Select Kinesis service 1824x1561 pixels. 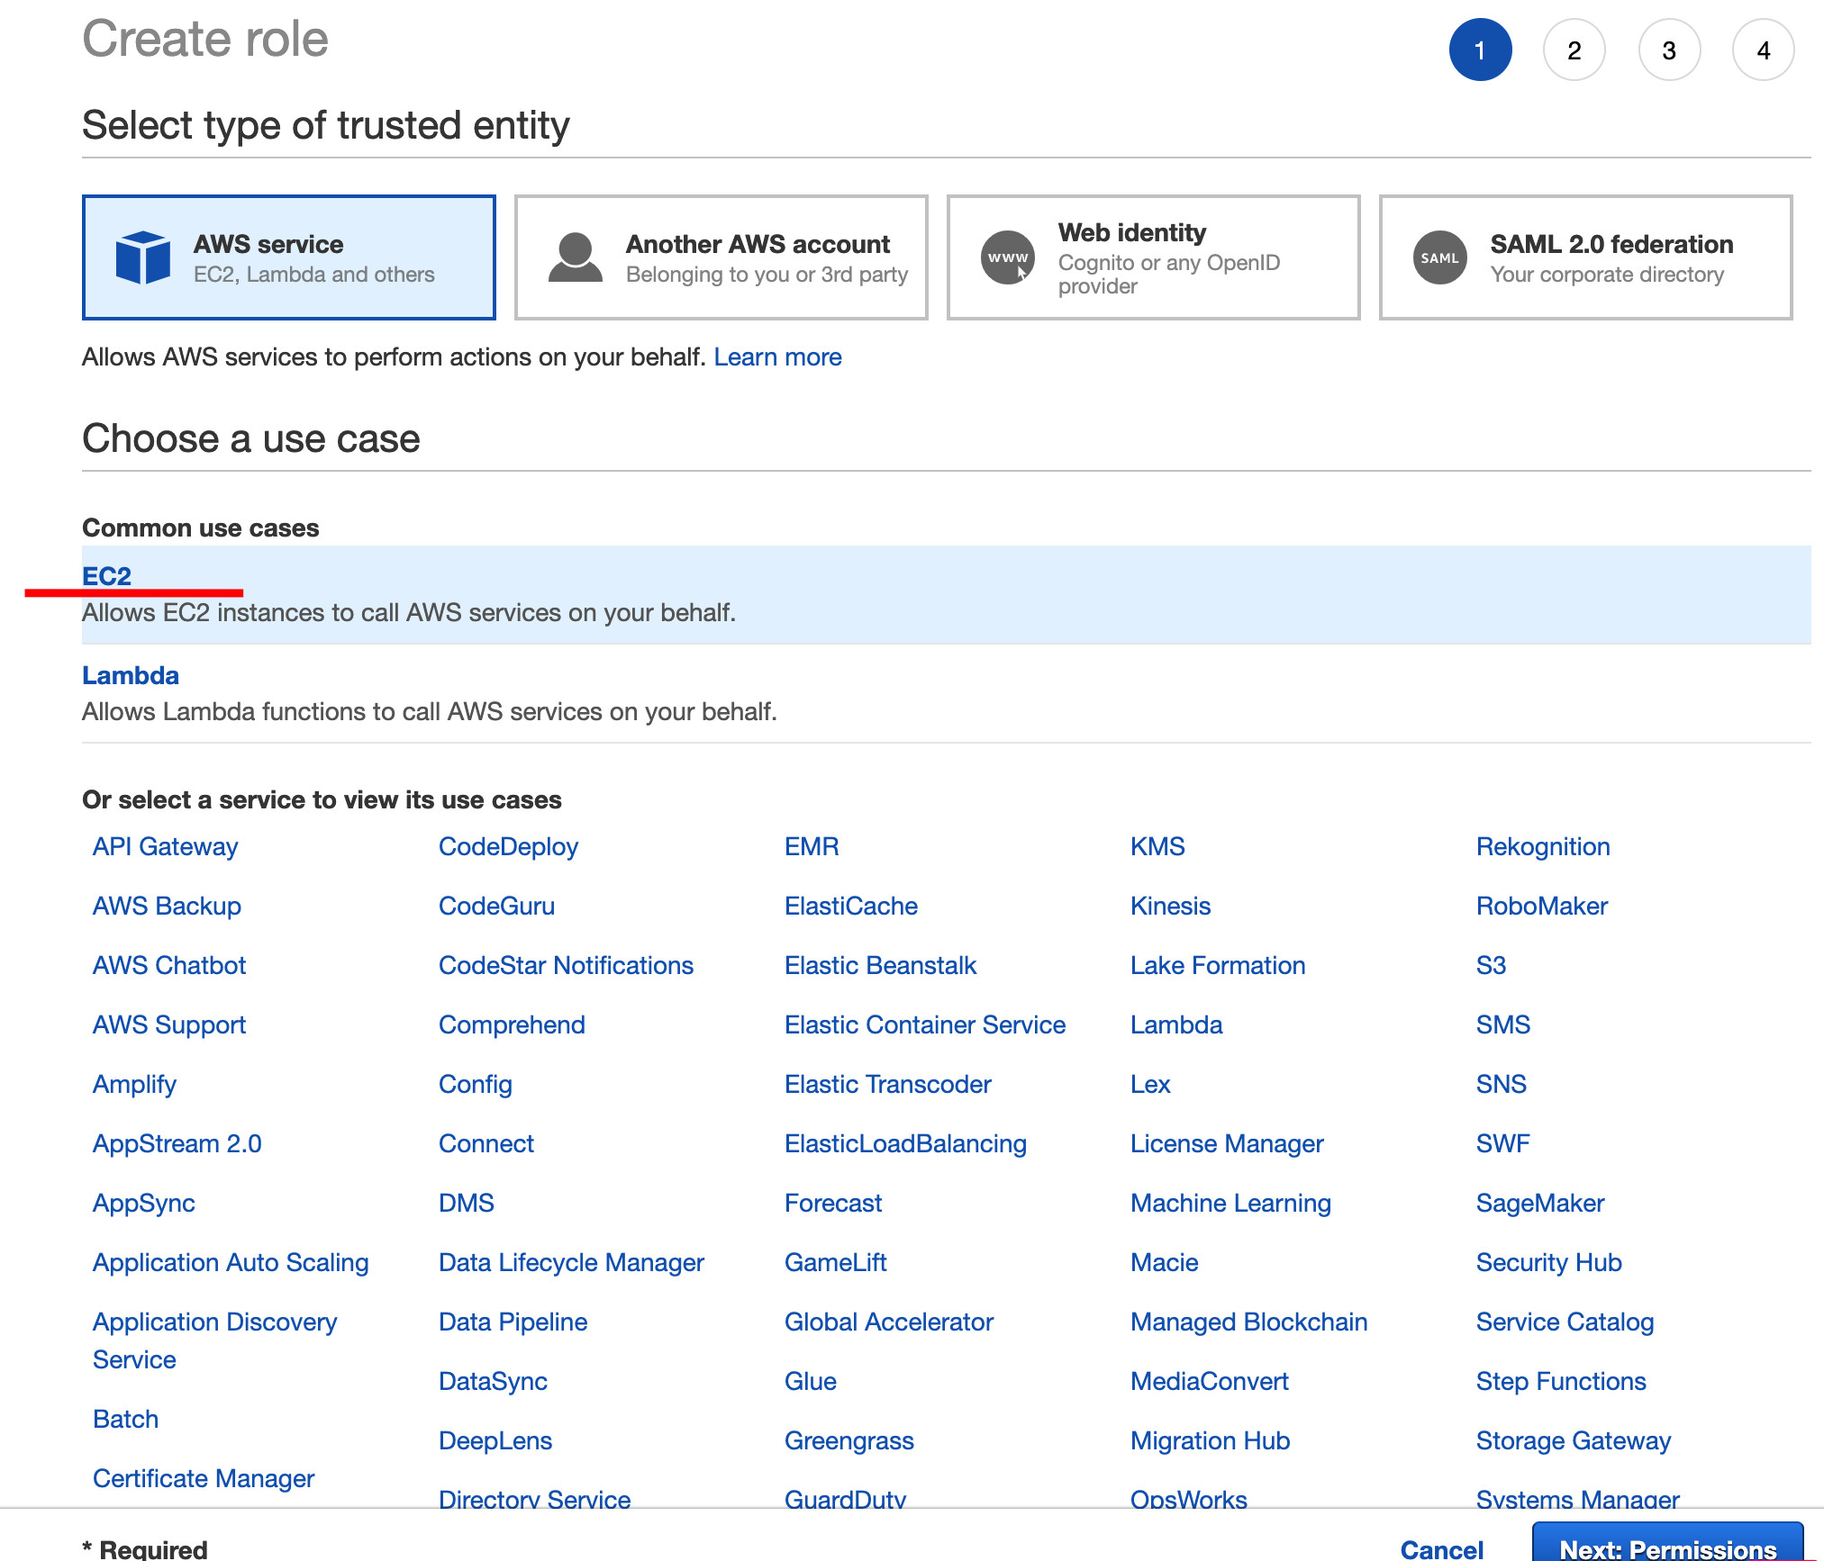click(1170, 907)
